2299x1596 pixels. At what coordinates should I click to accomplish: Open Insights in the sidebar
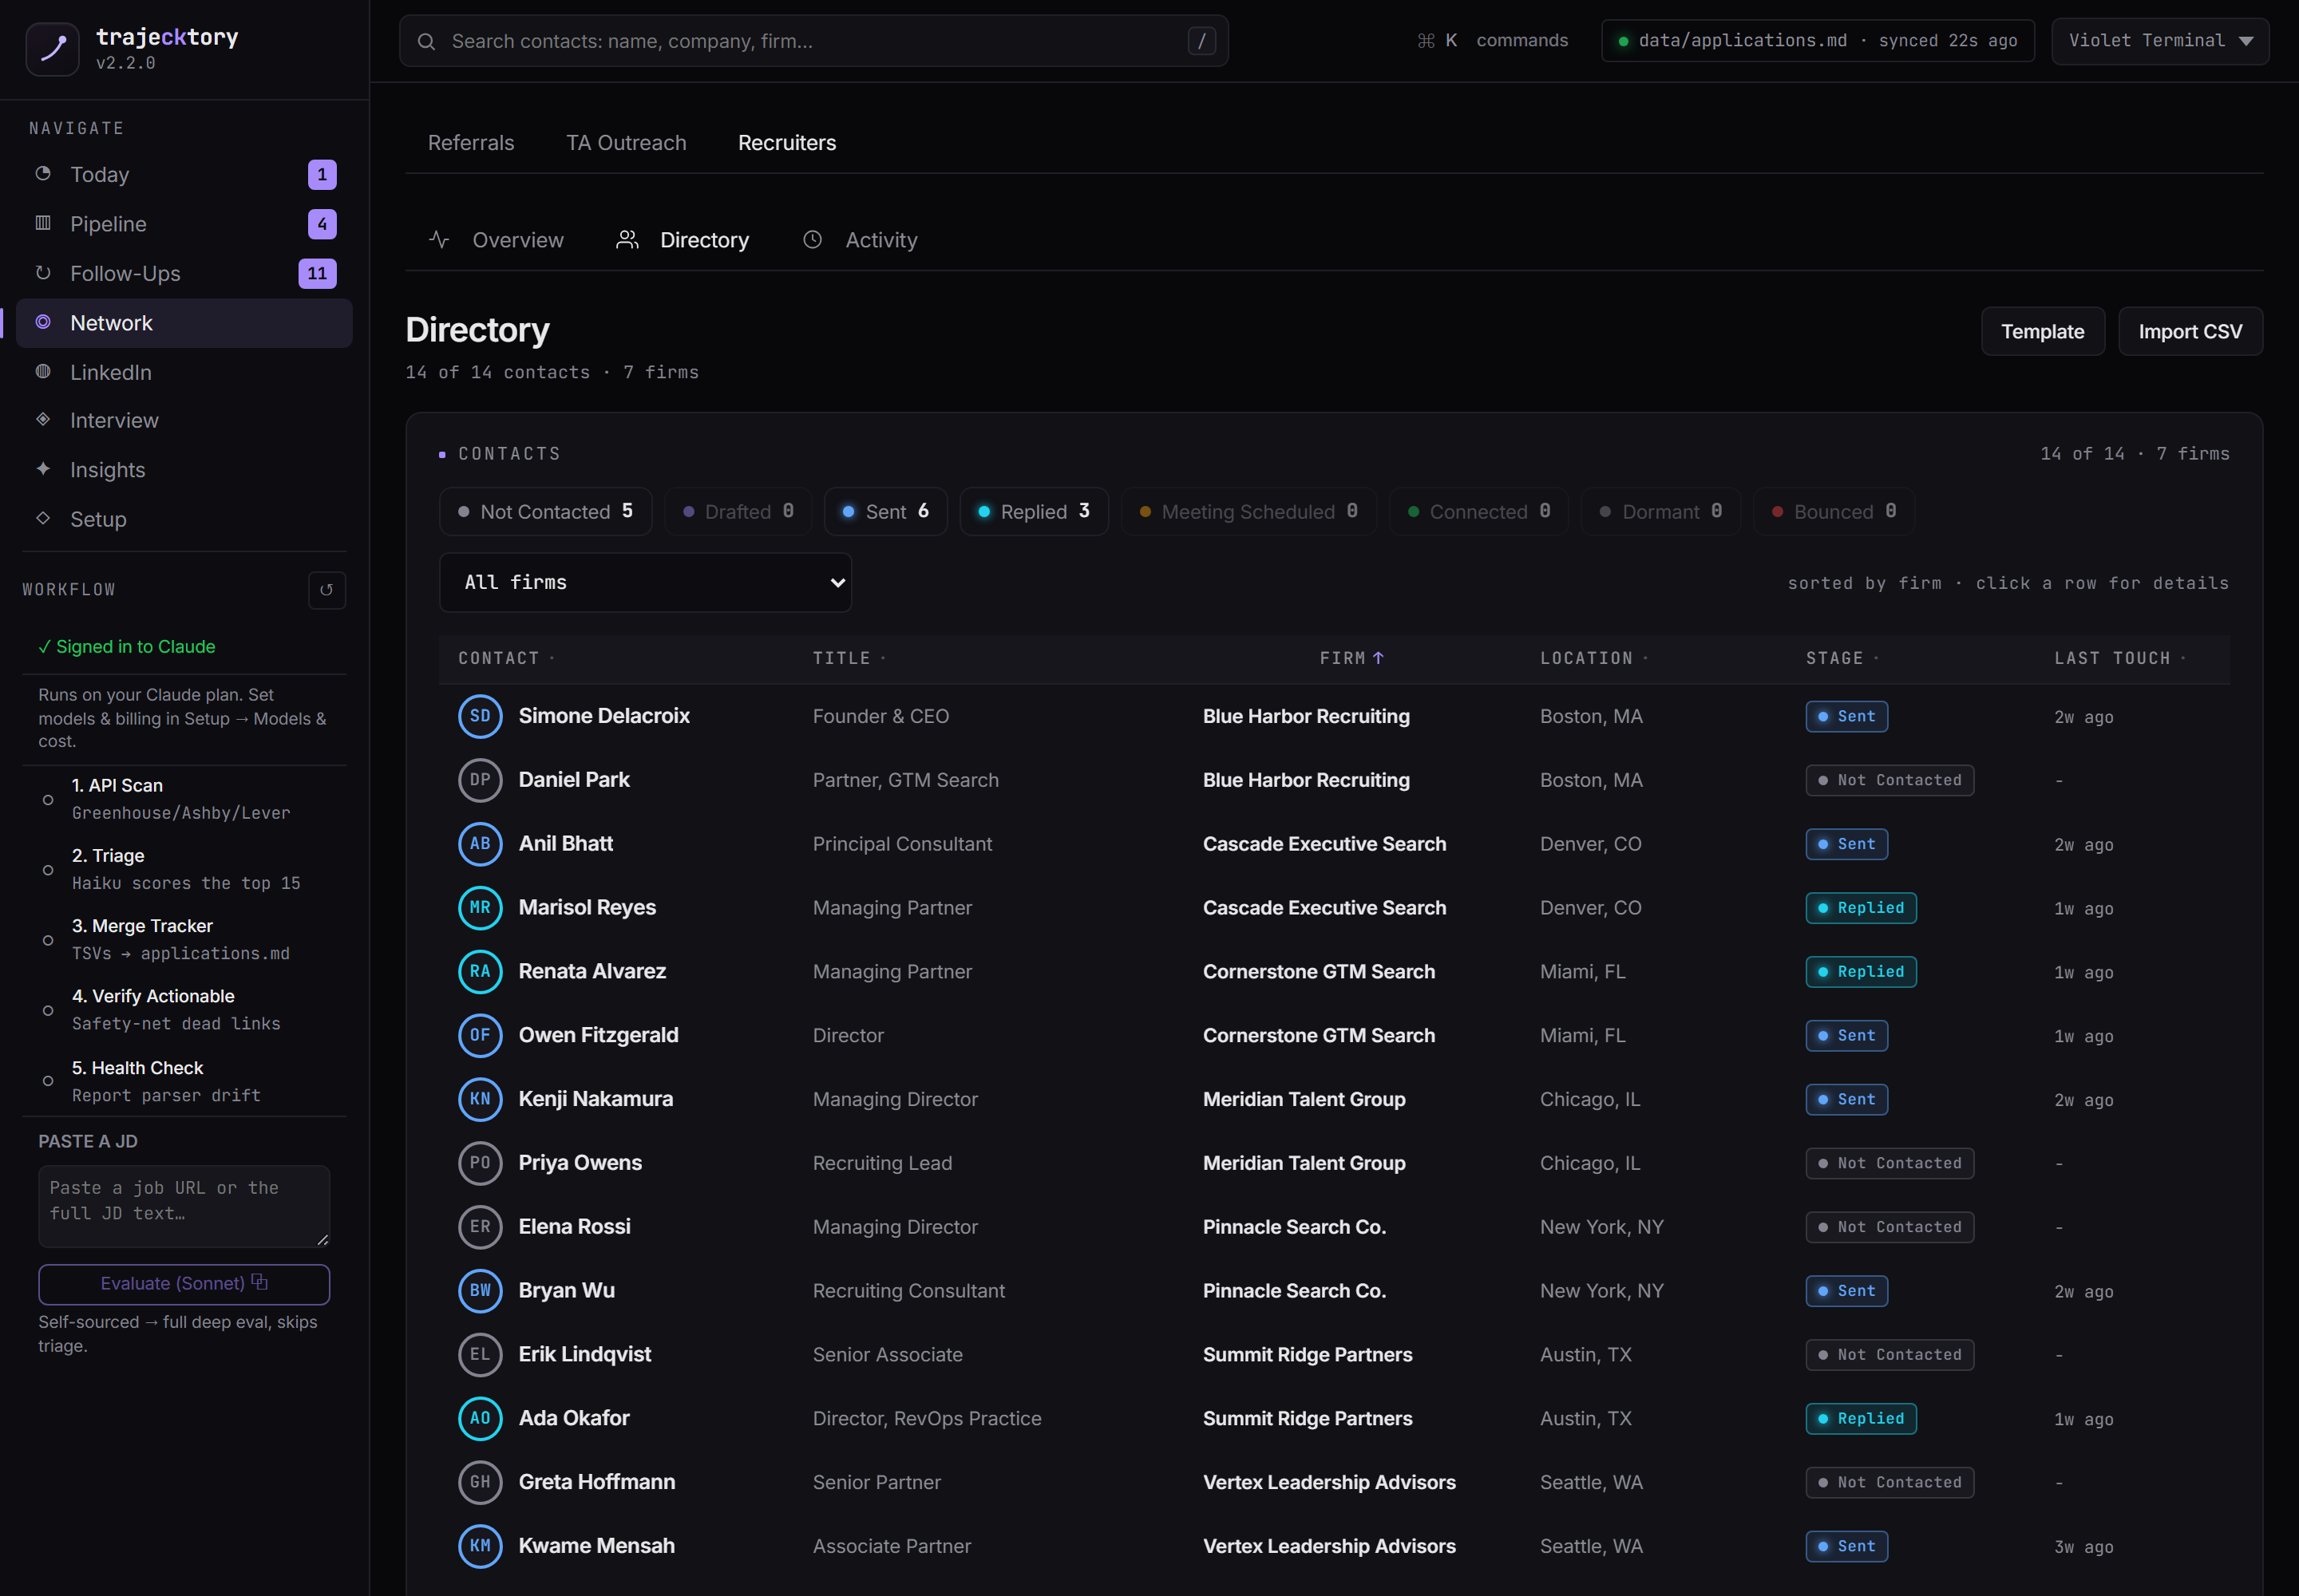point(185,470)
